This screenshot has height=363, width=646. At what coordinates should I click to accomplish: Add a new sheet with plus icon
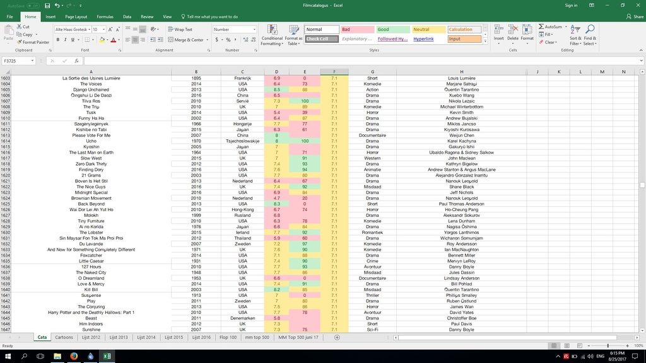point(337,338)
